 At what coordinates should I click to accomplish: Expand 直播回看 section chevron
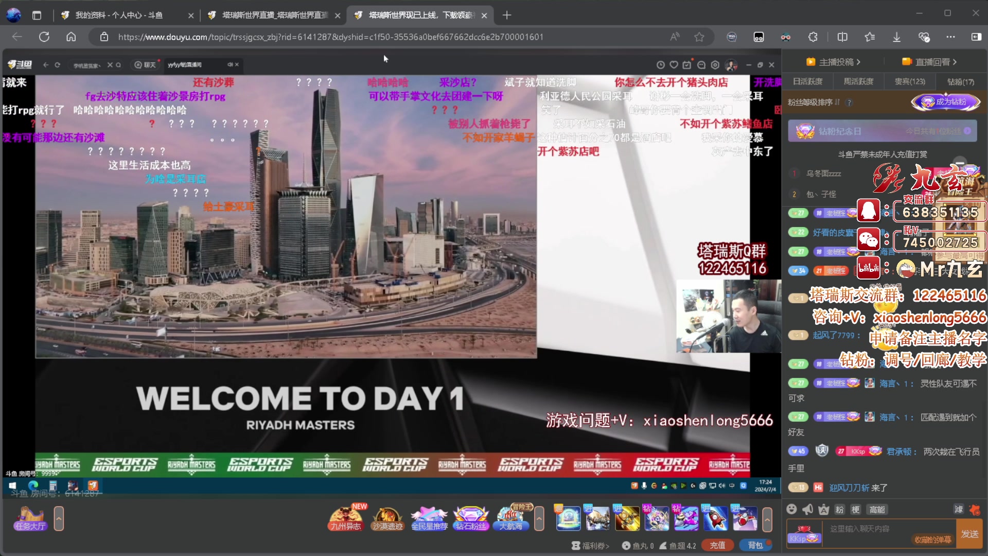955,62
